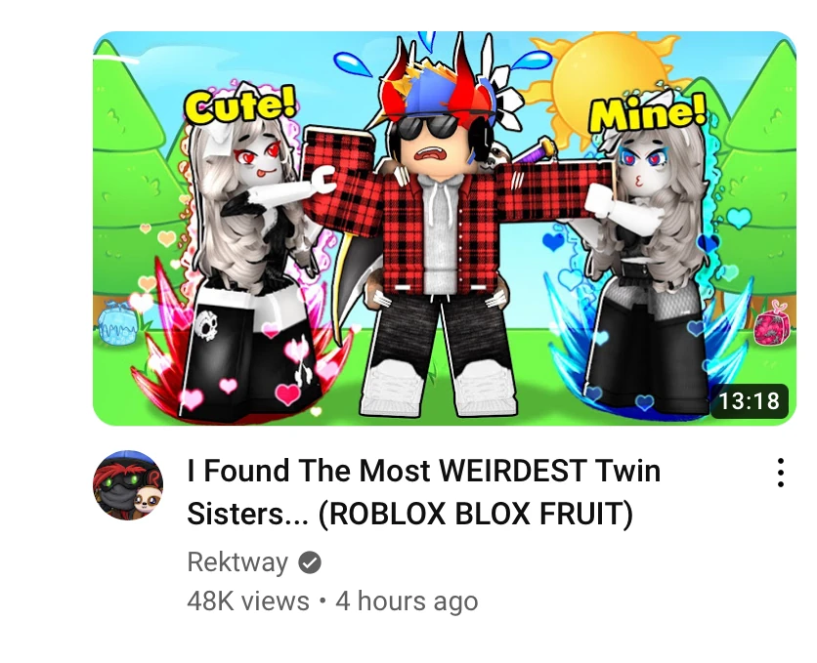The image size is (817, 663).
Task: Visit the Rektway channel name link
Action: point(237,562)
